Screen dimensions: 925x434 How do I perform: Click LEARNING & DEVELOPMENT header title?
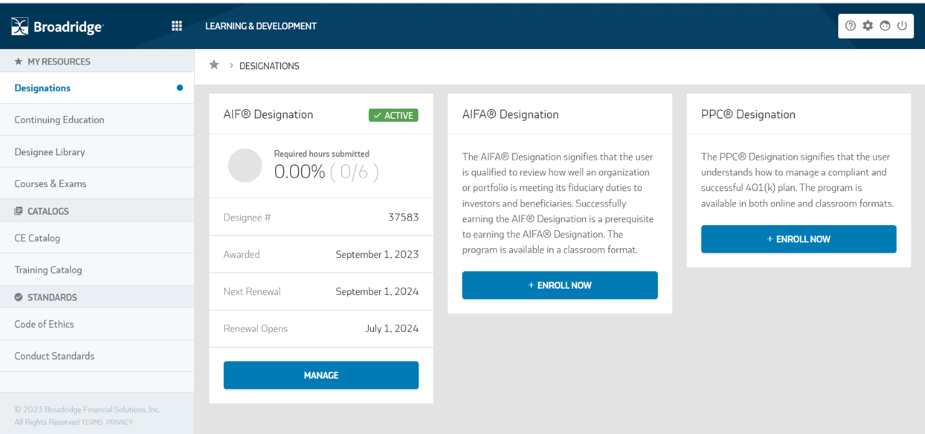pos(261,26)
